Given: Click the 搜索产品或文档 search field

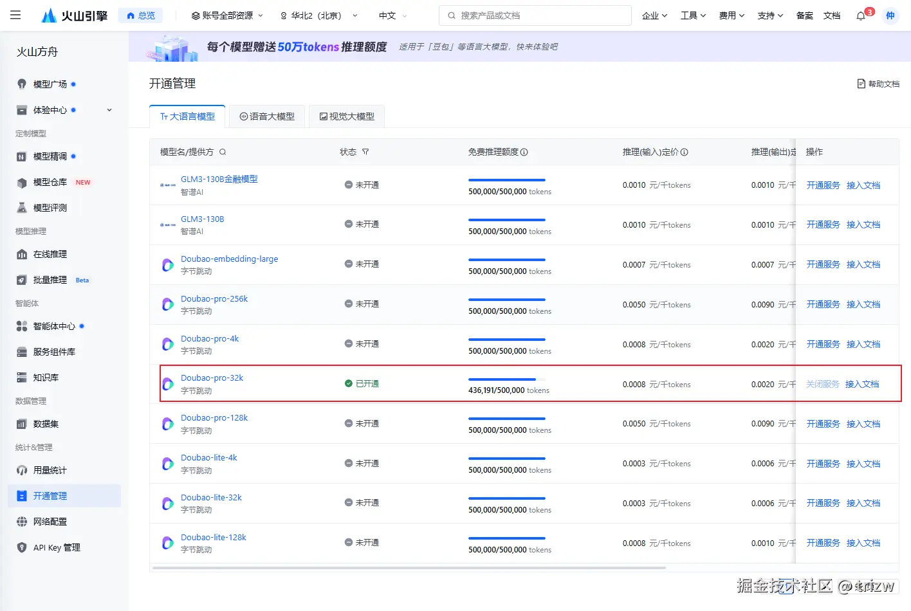Looking at the screenshot, I should 535,15.
